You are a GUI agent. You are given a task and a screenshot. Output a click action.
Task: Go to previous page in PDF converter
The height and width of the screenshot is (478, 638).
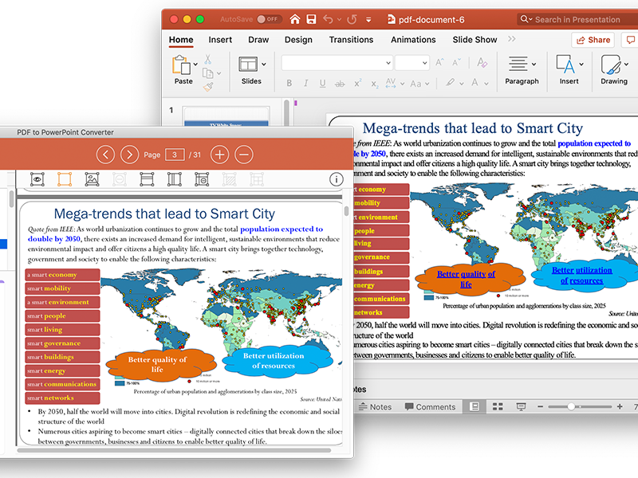[105, 155]
